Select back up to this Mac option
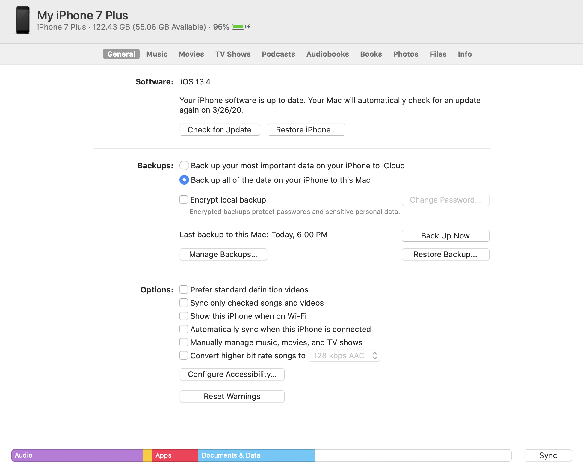This screenshot has height=471, width=583. (184, 180)
